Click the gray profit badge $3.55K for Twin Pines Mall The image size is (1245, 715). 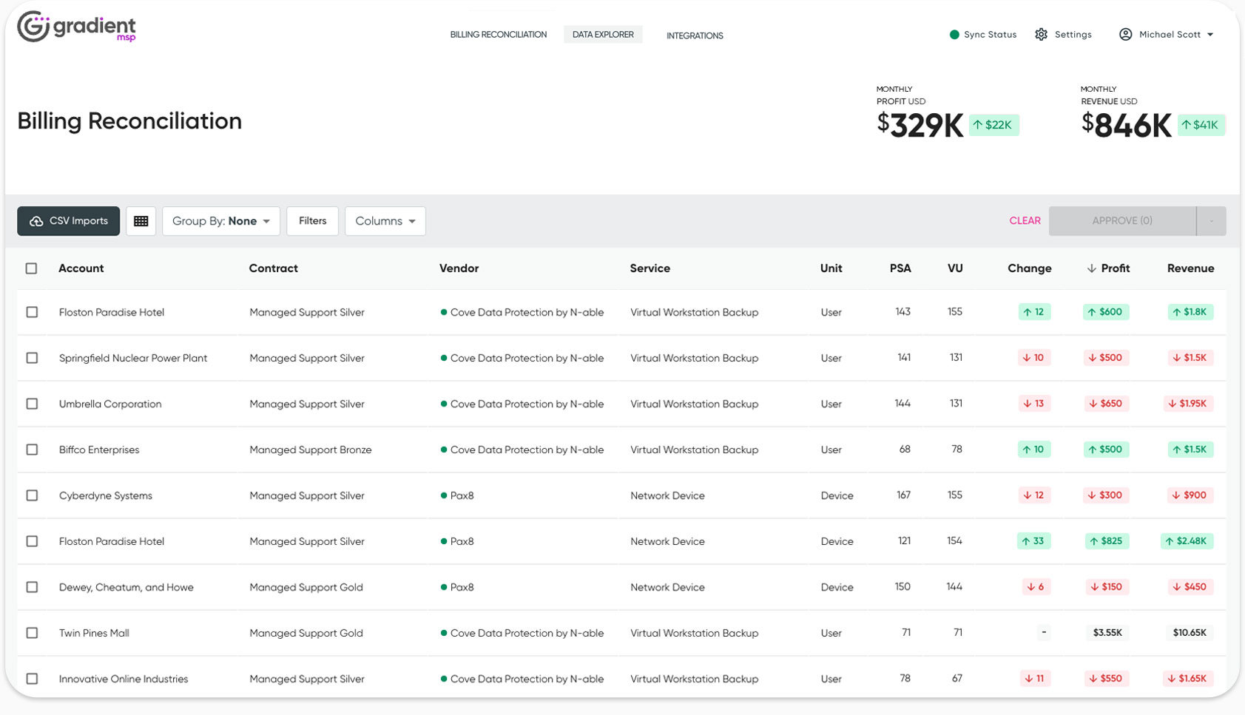[x=1107, y=633]
